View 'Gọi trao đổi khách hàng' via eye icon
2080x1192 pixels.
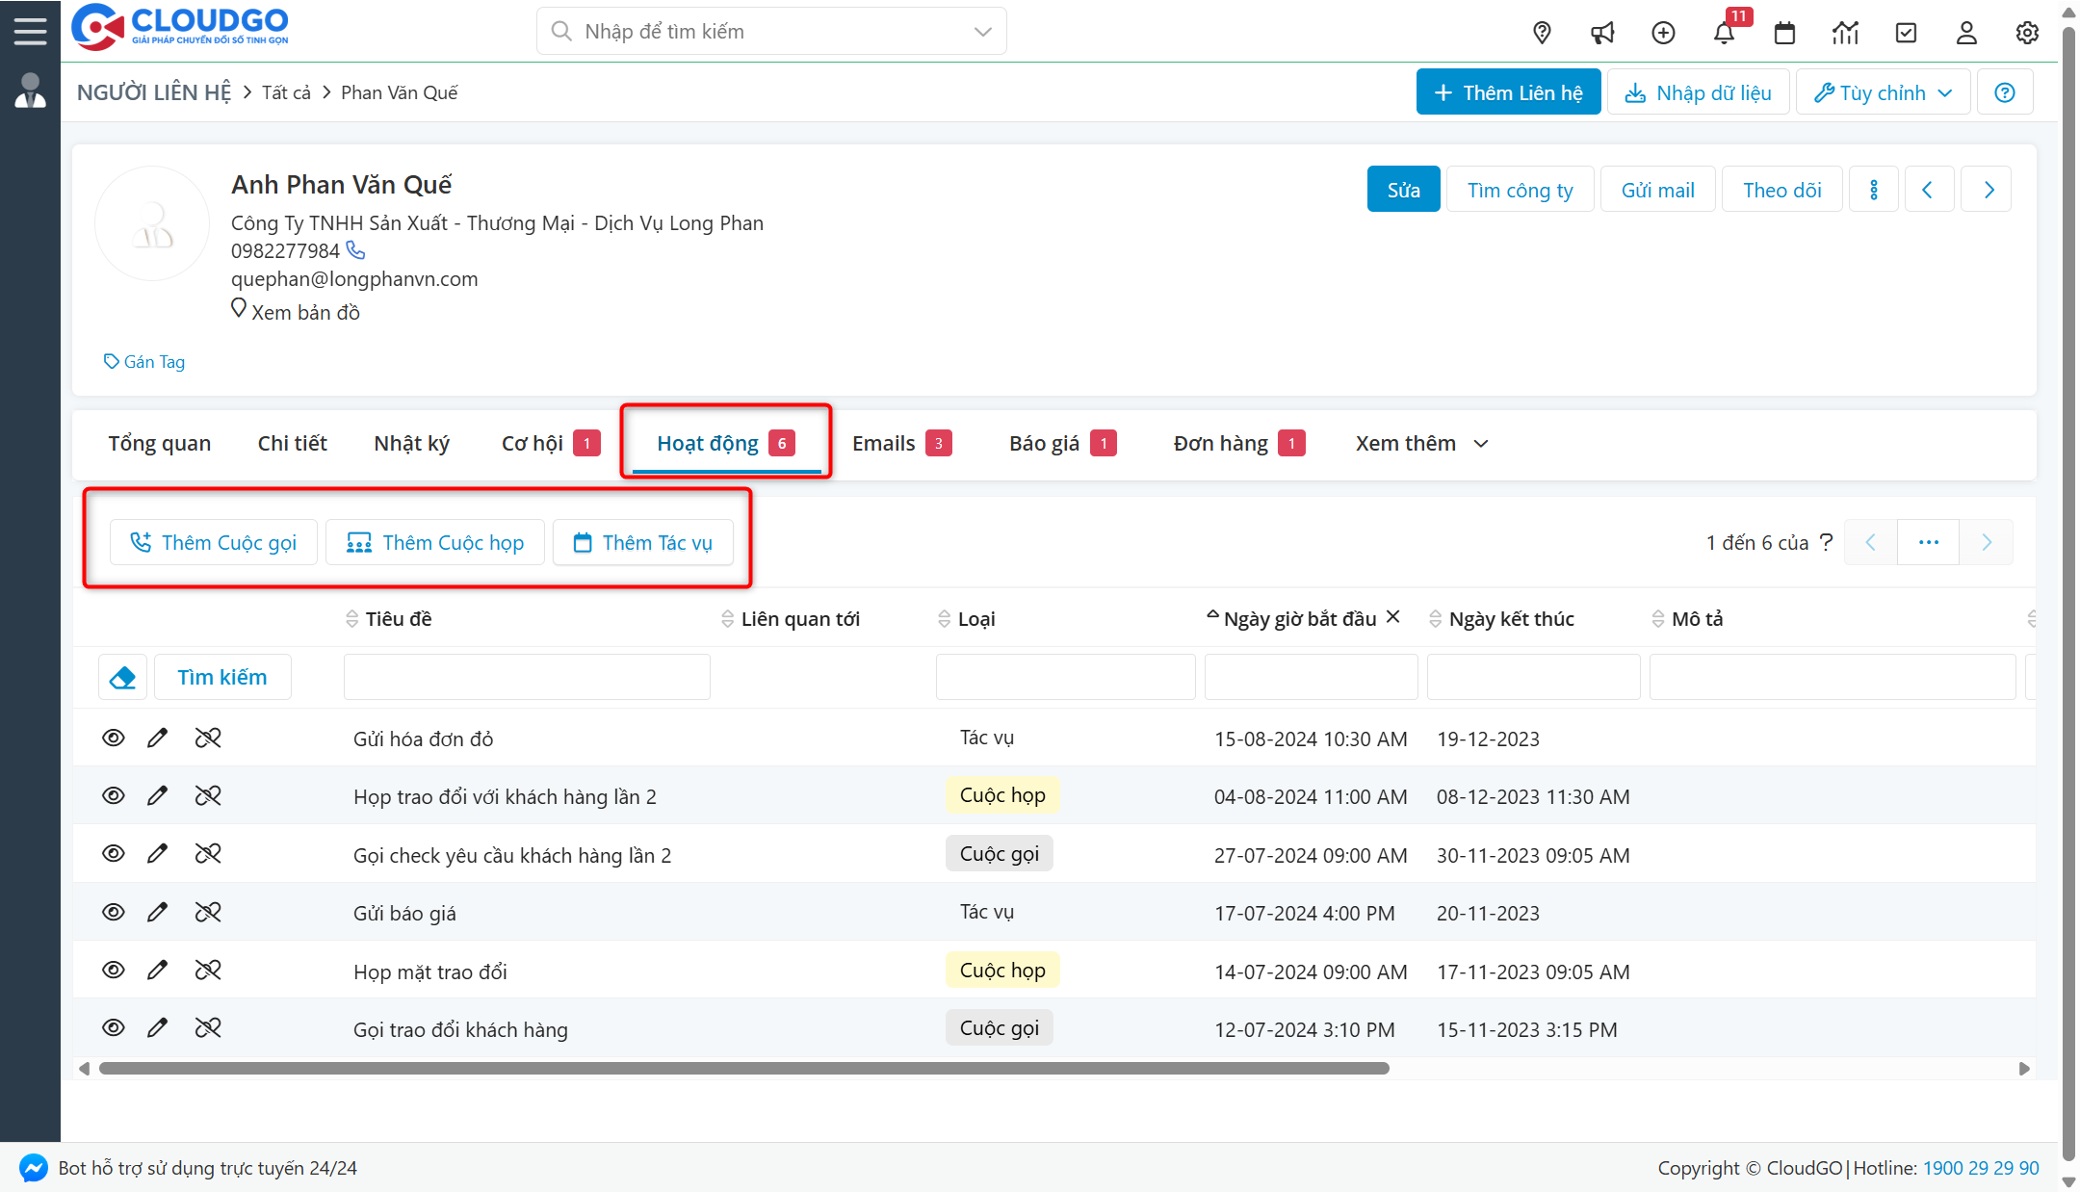(x=113, y=1027)
